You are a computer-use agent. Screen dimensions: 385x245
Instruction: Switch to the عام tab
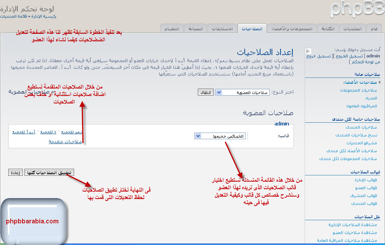pyautogui.click(x=374, y=29)
